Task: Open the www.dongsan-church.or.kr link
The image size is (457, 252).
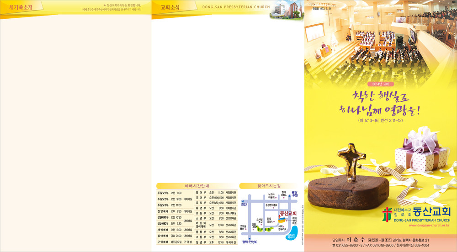Action: click(x=429, y=226)
